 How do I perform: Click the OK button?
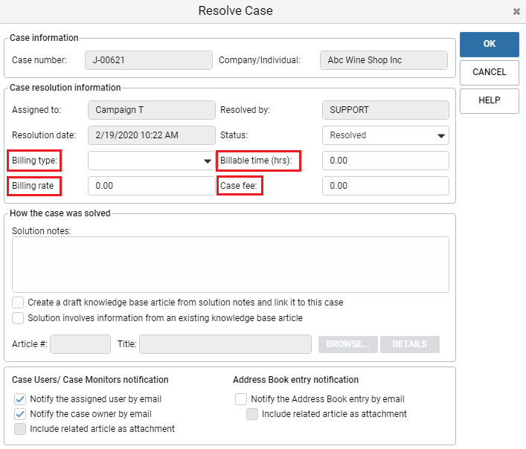(489, 44)
